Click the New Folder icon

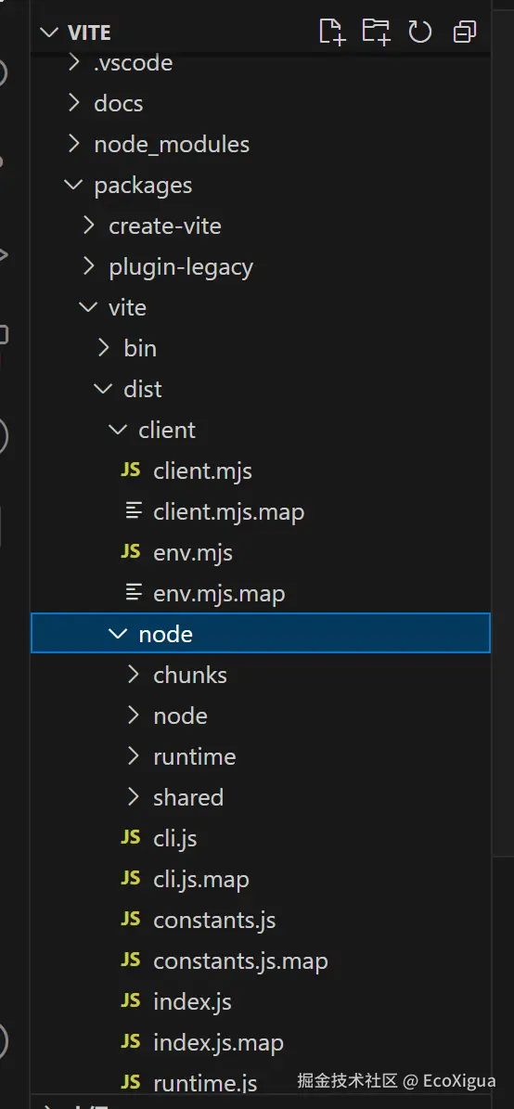[x=376, y=32]
